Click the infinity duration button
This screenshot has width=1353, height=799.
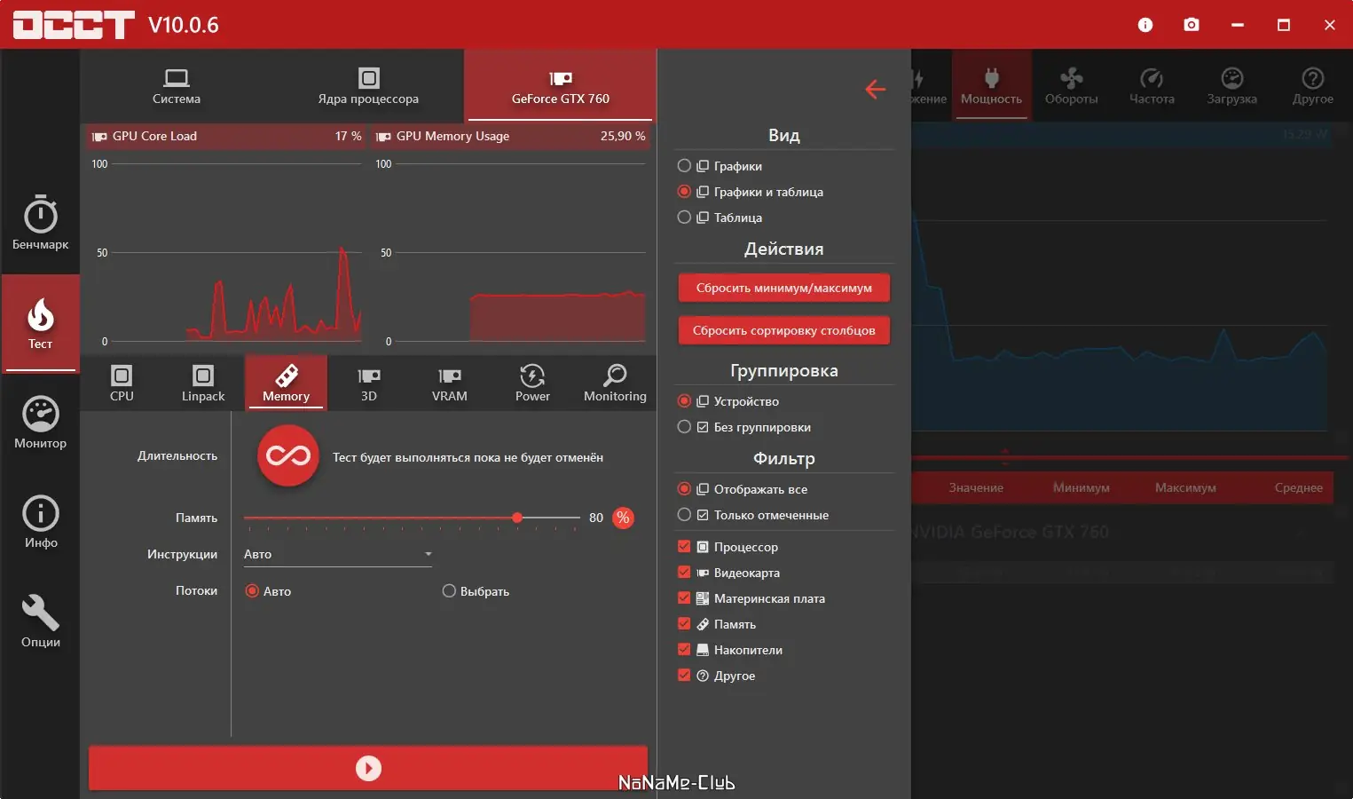click(288, 456)
